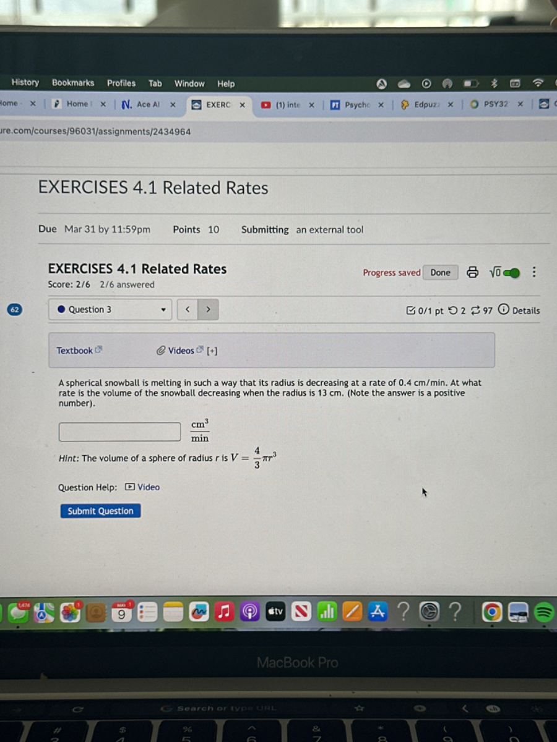
Task: Open the Music app in Dock
Action: pyautogui.click(x=225, y=612)
